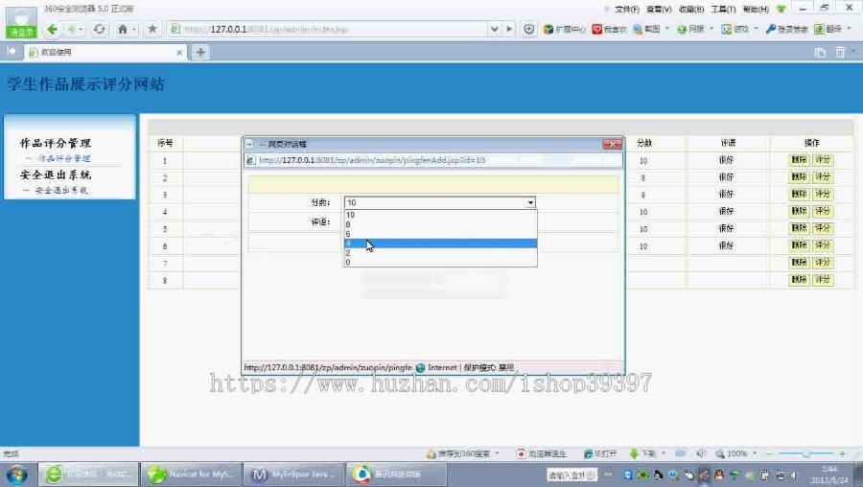Select the 欢迎使用 browser tab
The image size is (863, 487).
click(105, 53)
